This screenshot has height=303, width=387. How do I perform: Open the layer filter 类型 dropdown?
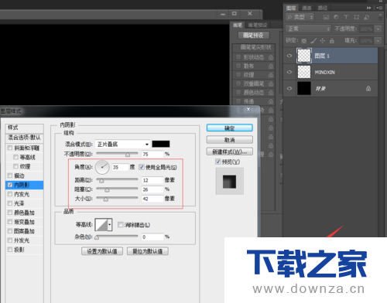(300, 17)
